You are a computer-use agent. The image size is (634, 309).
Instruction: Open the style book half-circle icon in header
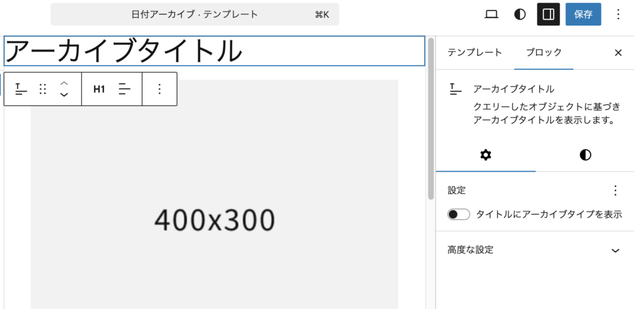point(520,14)
